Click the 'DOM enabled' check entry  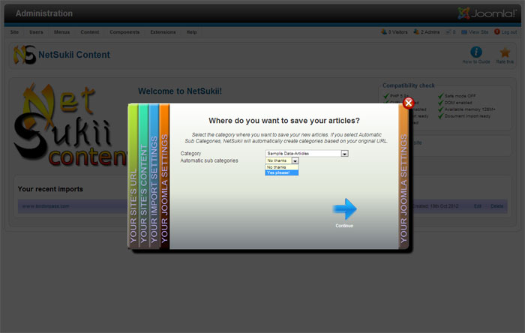tap(455, 103)
